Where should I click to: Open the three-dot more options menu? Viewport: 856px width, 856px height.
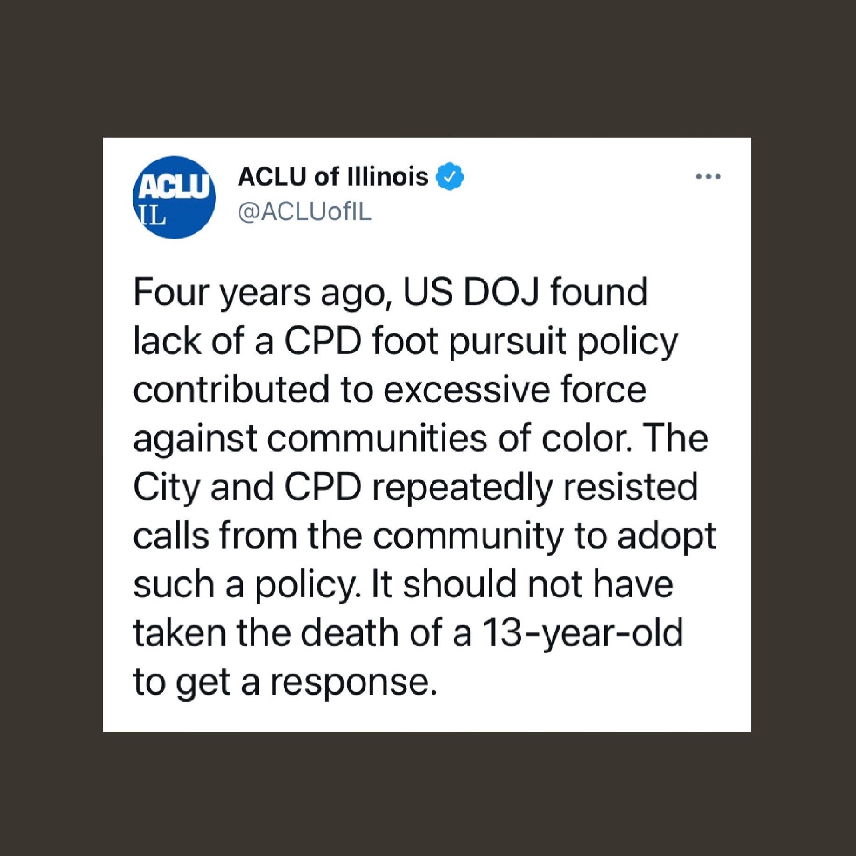[708, 176]
